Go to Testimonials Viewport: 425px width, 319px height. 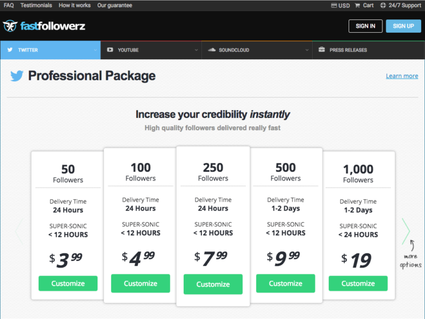tap(37, 6)
